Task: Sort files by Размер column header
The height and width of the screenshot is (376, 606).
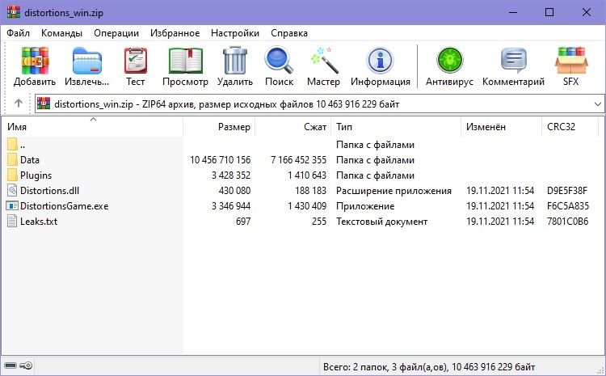Action: [234, 127]
